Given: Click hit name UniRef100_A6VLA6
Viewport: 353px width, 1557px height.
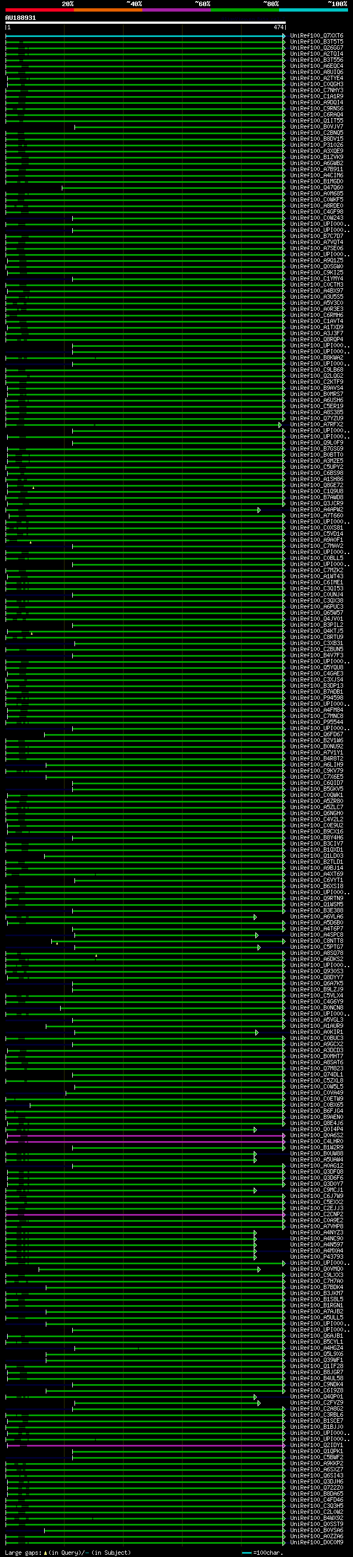Looking at the screenshot, I should [x=317, y=917].
